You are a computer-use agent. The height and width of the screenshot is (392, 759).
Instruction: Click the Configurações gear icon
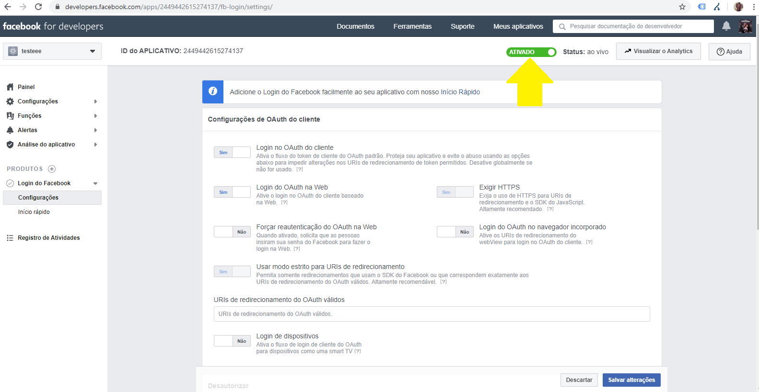10,101
